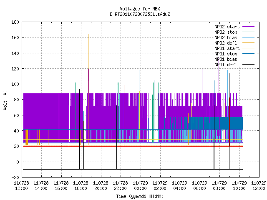Pick the orange legend line for NPD2 defl
The height and width of the screenshot is (200, 267).
tap(248, 43)
